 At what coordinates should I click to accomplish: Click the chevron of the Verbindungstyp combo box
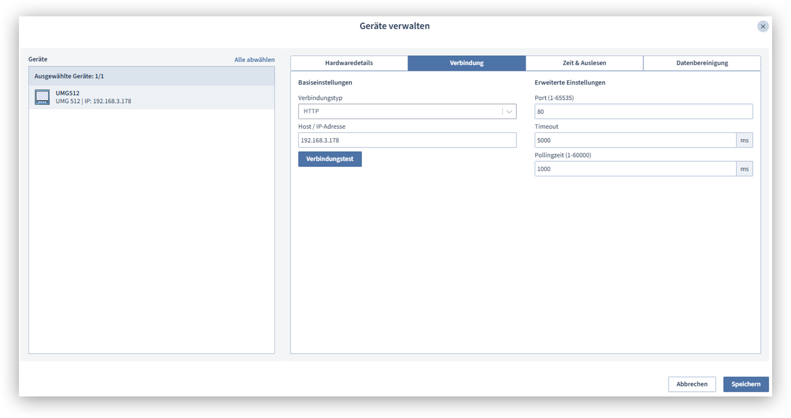[508, 111]
